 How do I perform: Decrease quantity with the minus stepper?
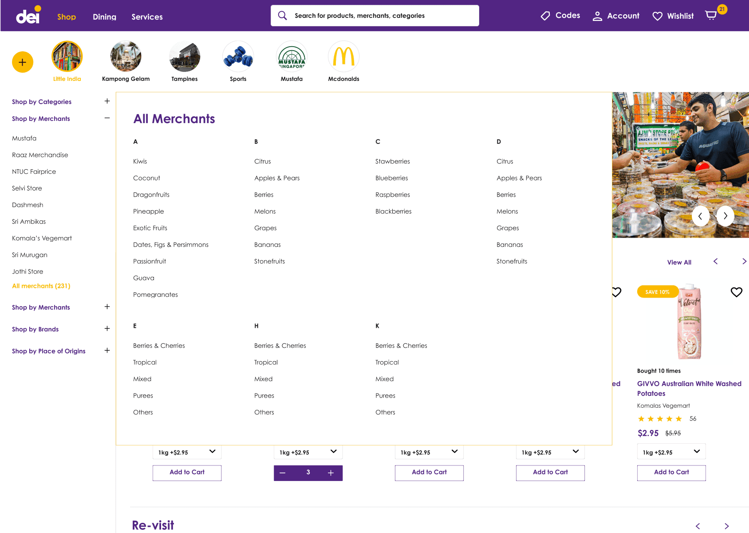(283, 473)
